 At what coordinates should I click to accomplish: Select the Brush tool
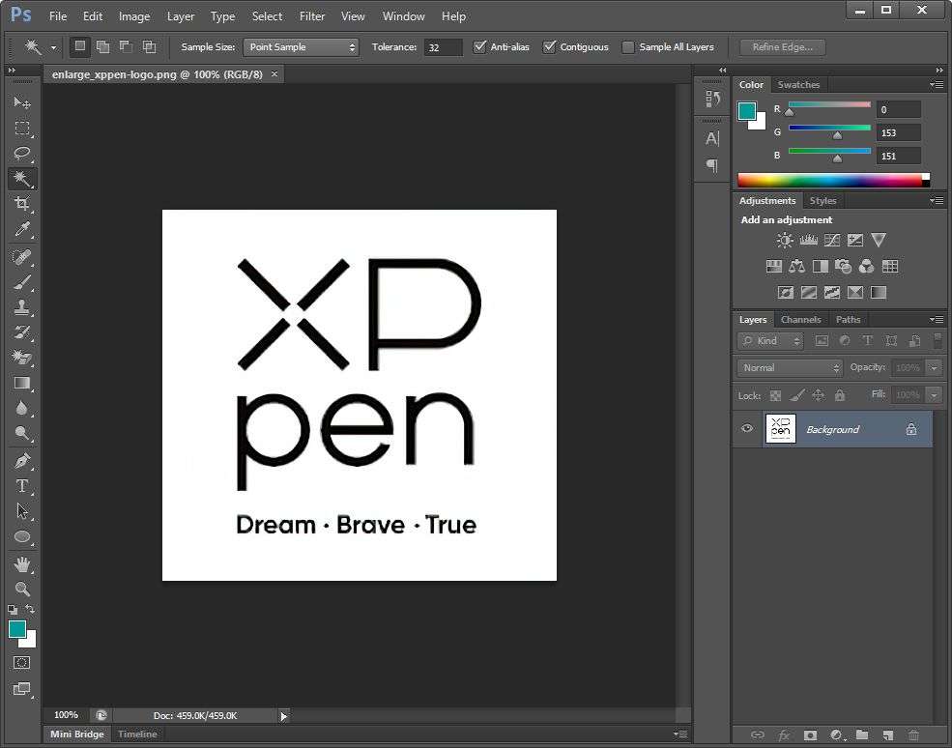[x=21, y=280]
